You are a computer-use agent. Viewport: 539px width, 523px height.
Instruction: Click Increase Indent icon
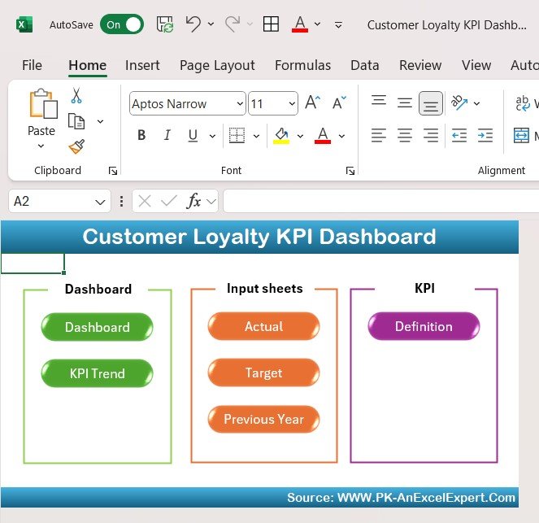point(485,135)
